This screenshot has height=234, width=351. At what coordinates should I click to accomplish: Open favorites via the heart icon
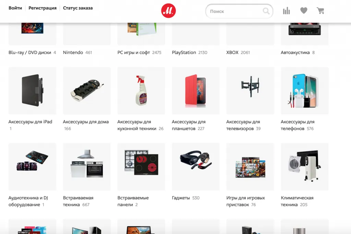304,11
